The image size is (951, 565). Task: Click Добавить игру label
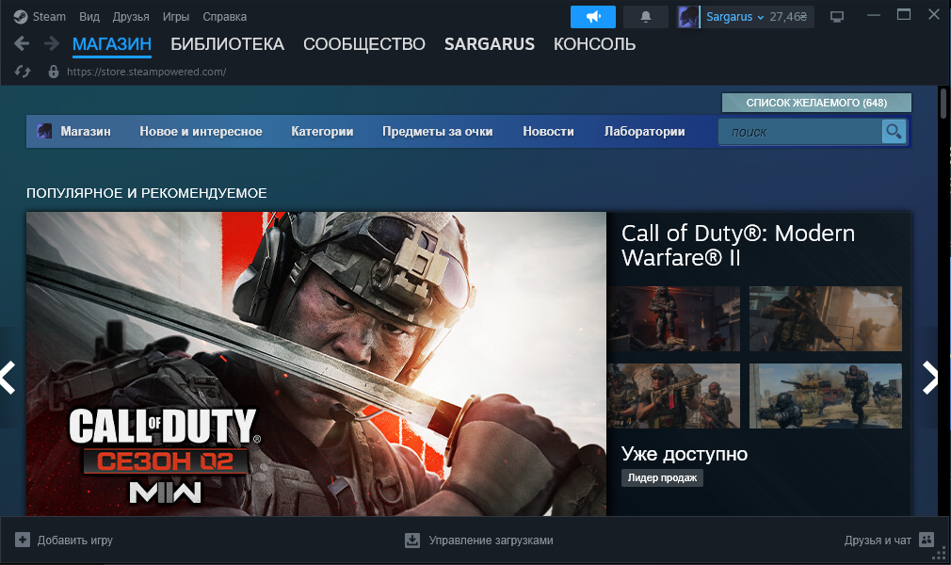pos(75,541)
